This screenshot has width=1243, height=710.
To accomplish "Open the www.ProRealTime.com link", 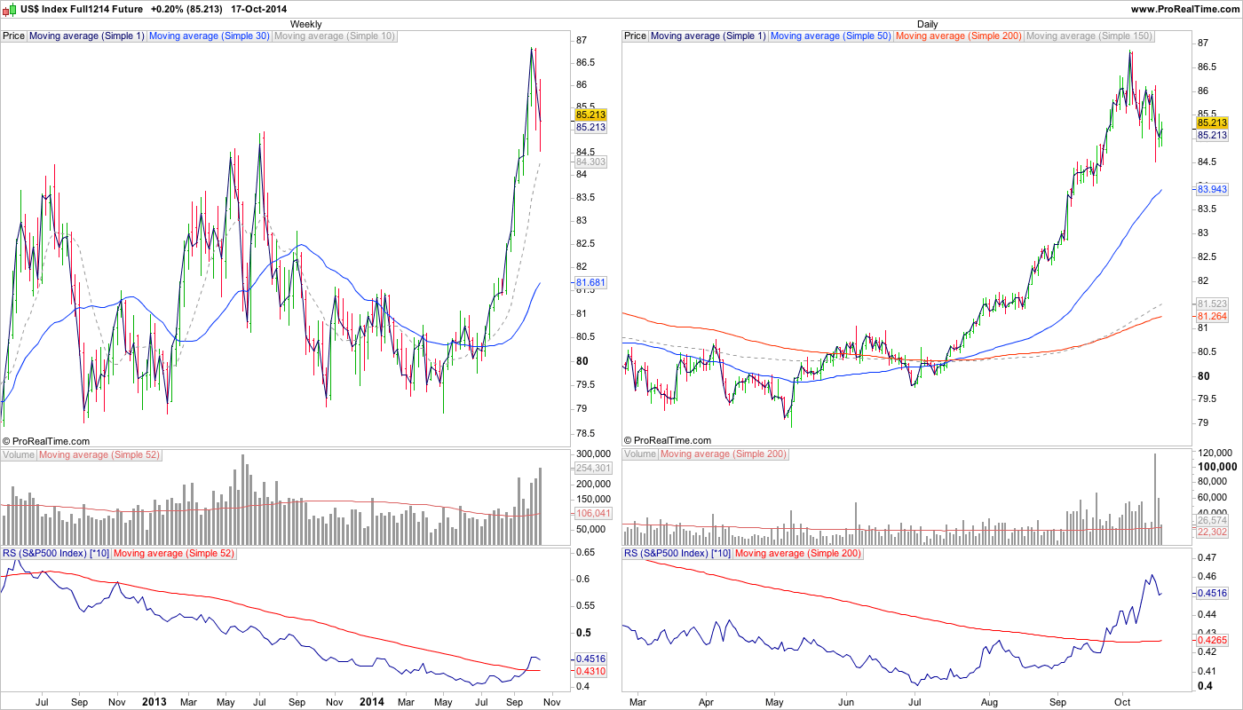I will (1184, 9).
